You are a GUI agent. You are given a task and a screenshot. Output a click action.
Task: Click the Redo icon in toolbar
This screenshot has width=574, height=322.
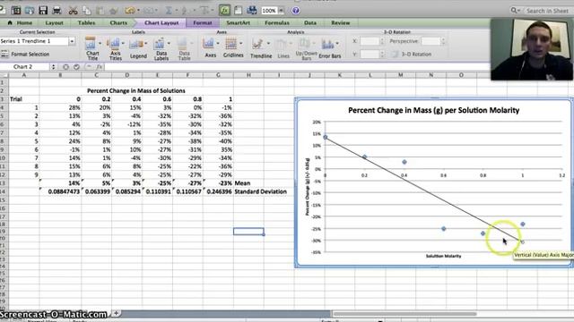(x=149, y=11)
